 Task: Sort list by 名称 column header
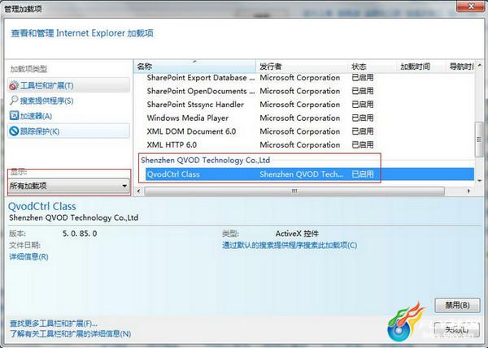tap(195, 67)
